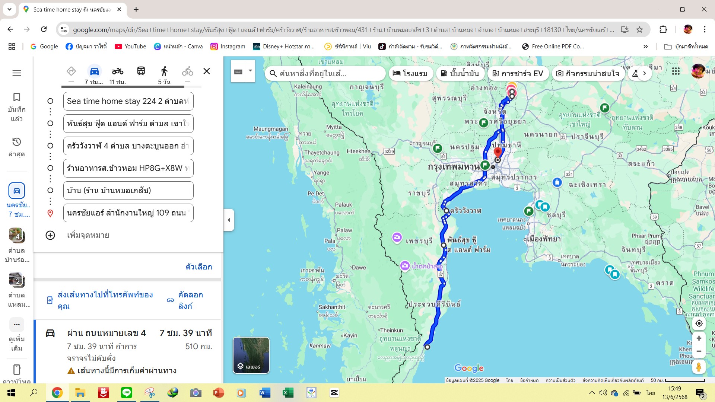The image size is (715, 402).
Task: Filter by การชาร์จ EV chip
Action: coord(518,73)
